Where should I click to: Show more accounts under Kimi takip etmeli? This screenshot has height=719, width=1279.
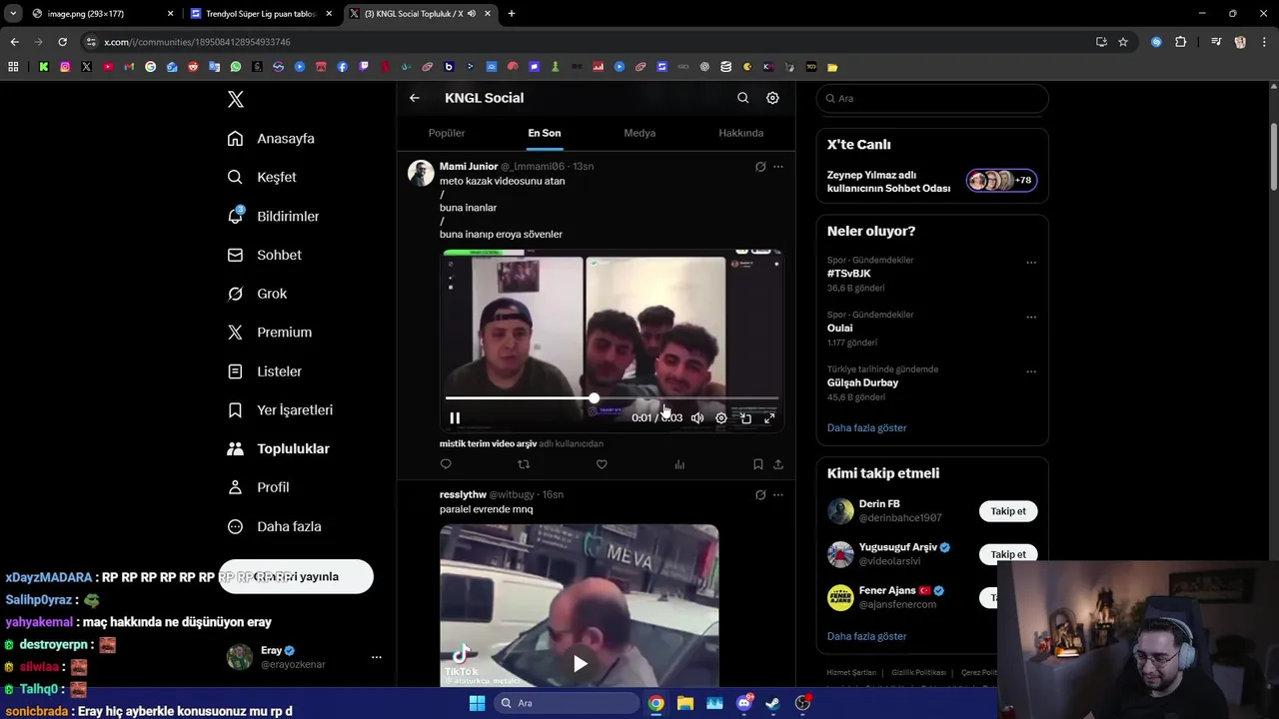(x=866, y=636)
